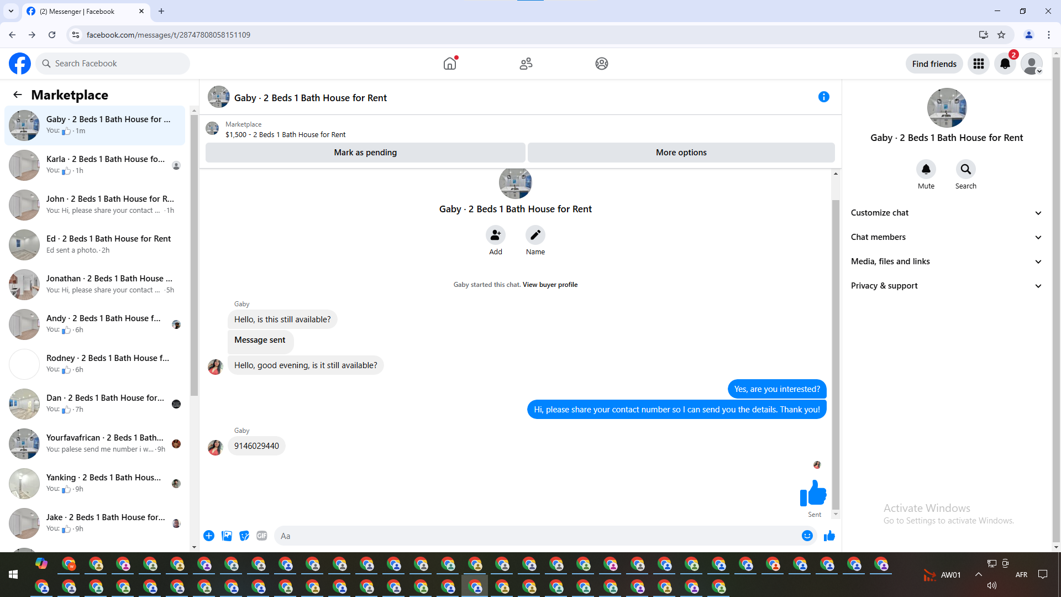Focus the Search Facebook field
This screenshot has height=597, width=1061.
[113, 64]
